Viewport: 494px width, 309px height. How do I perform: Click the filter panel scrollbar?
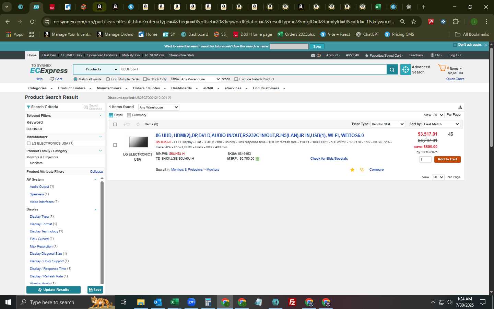click(x=102, y=232)
